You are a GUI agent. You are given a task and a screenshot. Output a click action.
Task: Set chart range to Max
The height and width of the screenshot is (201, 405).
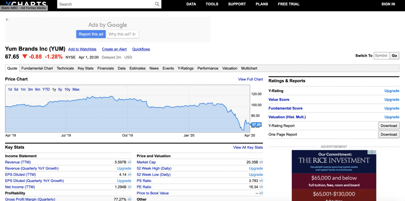[76, 89]
